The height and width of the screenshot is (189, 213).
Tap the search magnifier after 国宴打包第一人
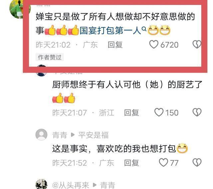[x=144, y=29]
